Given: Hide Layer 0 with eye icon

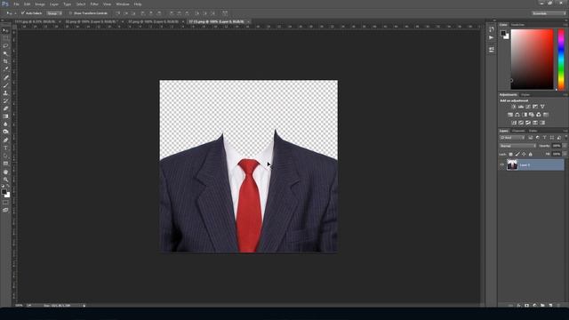Looking at the screenshot, I should pyautogui.click(x=502, y=165).
